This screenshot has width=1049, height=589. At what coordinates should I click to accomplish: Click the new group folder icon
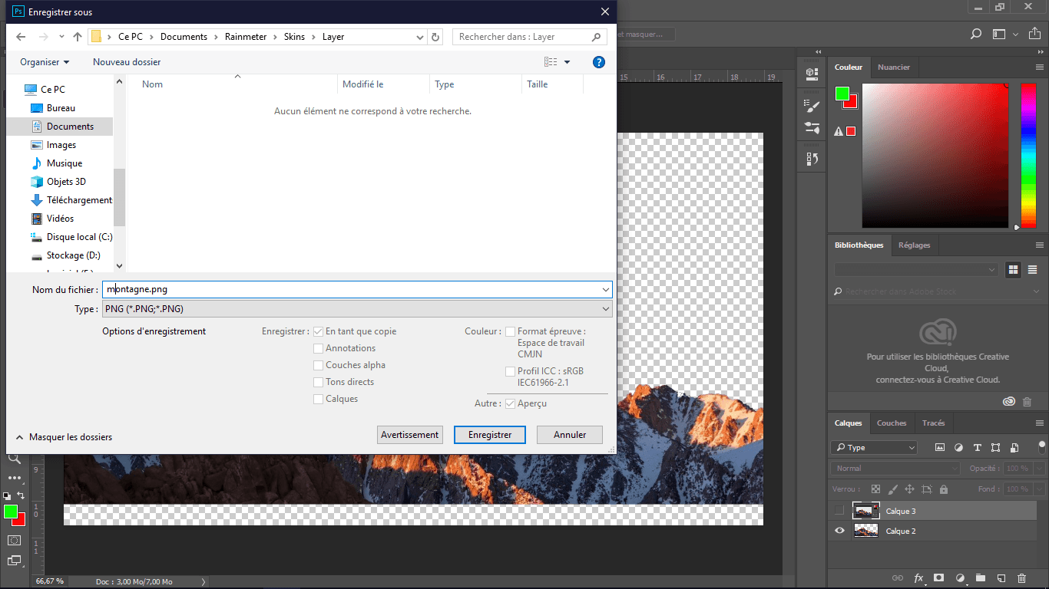(980, 577)
